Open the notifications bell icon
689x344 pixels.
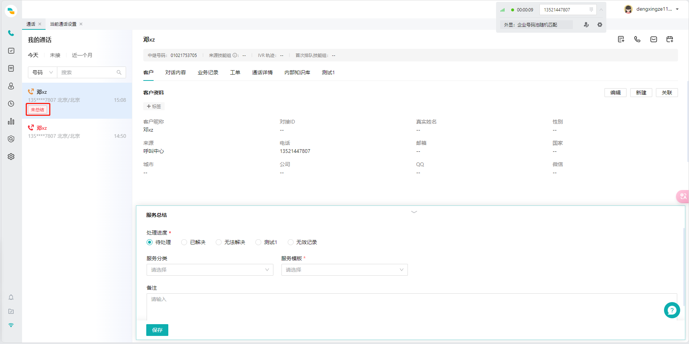pos(11,297)
